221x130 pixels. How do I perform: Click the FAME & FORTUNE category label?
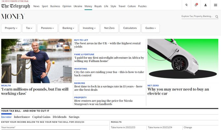pyautogui.click(x=84, y=55)
